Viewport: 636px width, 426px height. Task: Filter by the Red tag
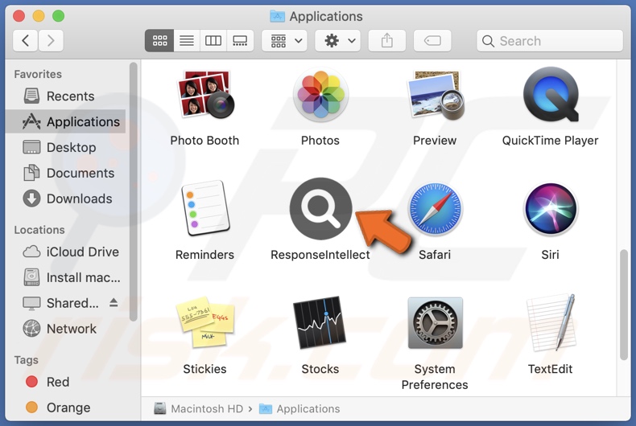65,382
